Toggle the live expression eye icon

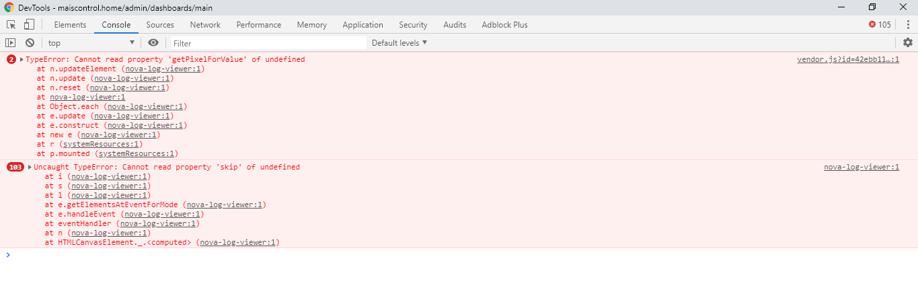[153, 42]
